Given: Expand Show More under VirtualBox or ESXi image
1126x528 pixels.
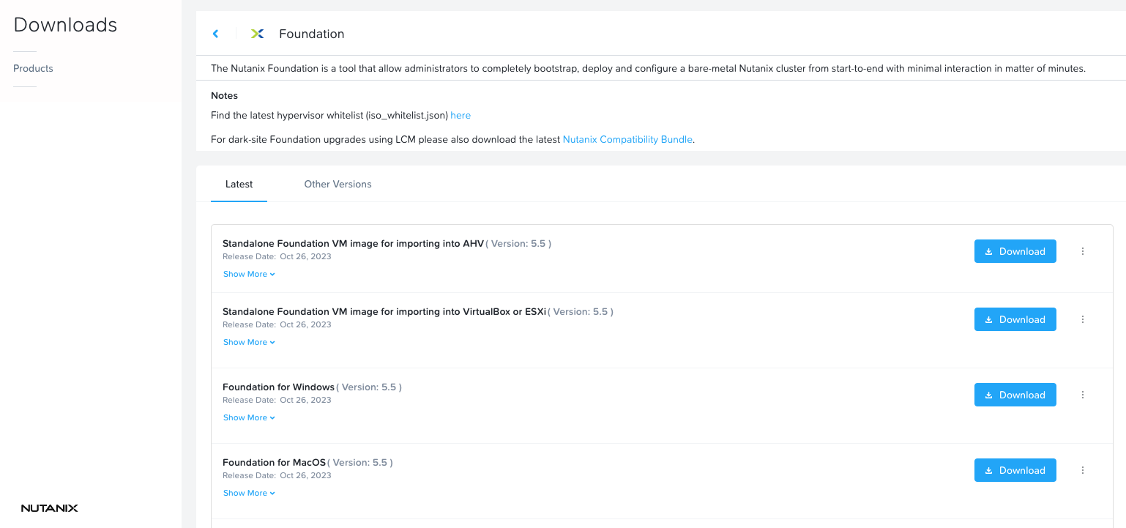Looking at the screenshot, I should pyautogui.click(x=249, y=342).
